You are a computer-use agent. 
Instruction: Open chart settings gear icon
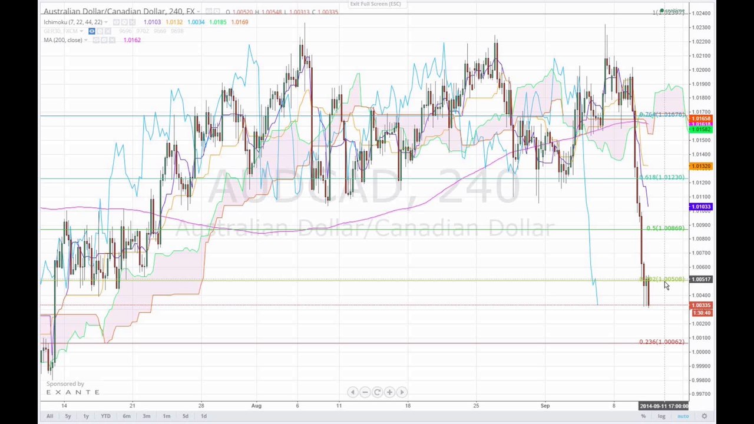tap(704, 416)
